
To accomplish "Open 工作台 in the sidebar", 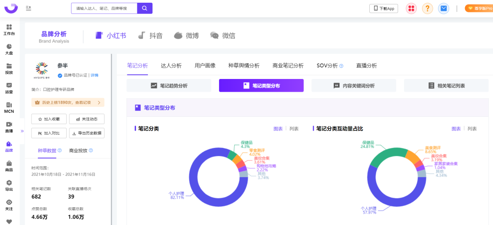I will coord(9,30).
